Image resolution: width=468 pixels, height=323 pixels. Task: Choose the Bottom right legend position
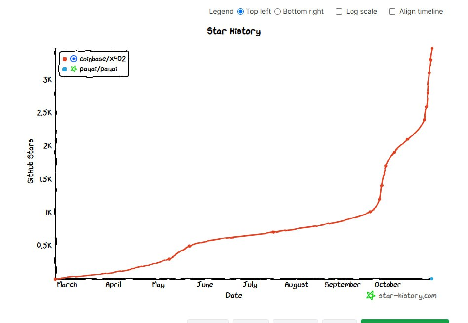pos(277,11)
